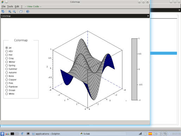Open the File menu
Image resolution: width=181 pixels, height=136 pixels.
pos(4,7)
